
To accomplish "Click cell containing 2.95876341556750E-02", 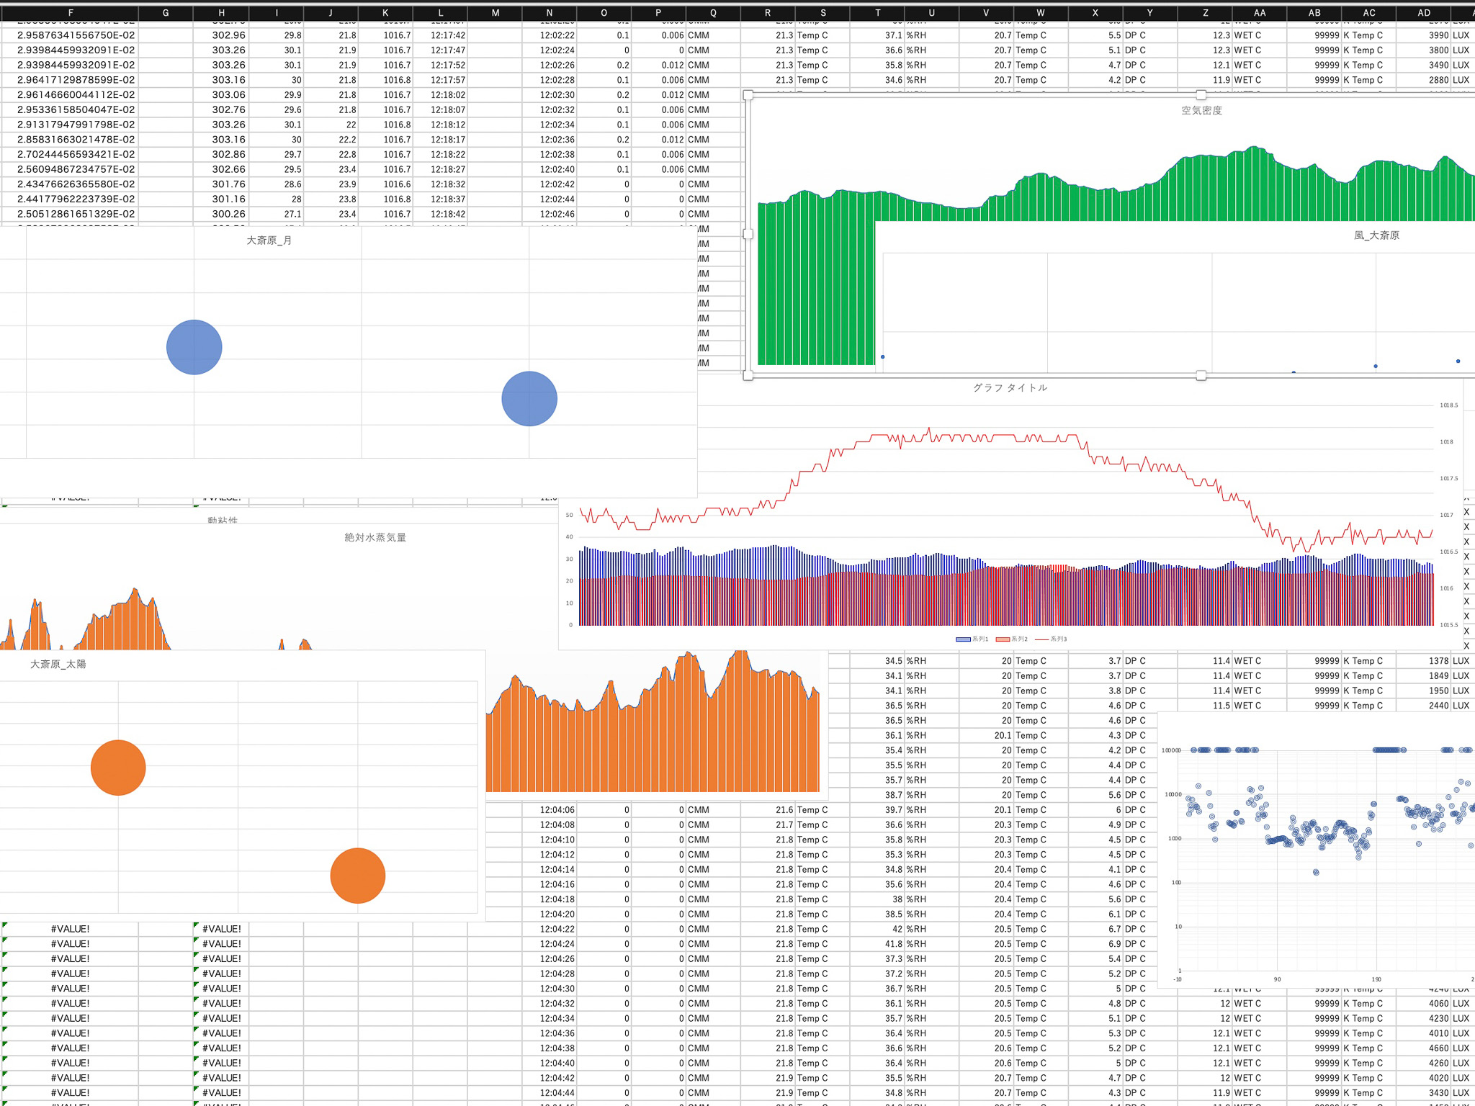I will pyautogui.click(x=70, y=35).
